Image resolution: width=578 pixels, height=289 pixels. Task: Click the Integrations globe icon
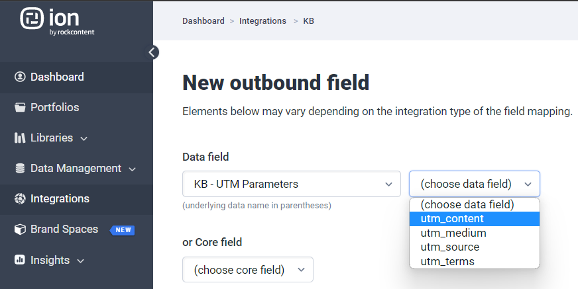[x=20, y=198]
